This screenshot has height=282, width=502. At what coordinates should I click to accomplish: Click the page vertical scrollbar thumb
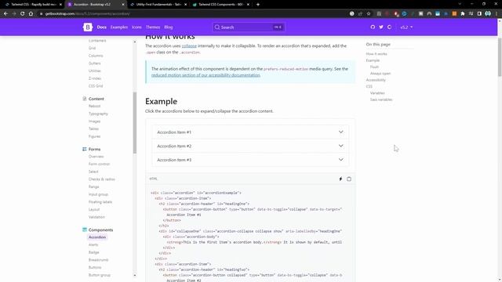(x=500, y=57)
